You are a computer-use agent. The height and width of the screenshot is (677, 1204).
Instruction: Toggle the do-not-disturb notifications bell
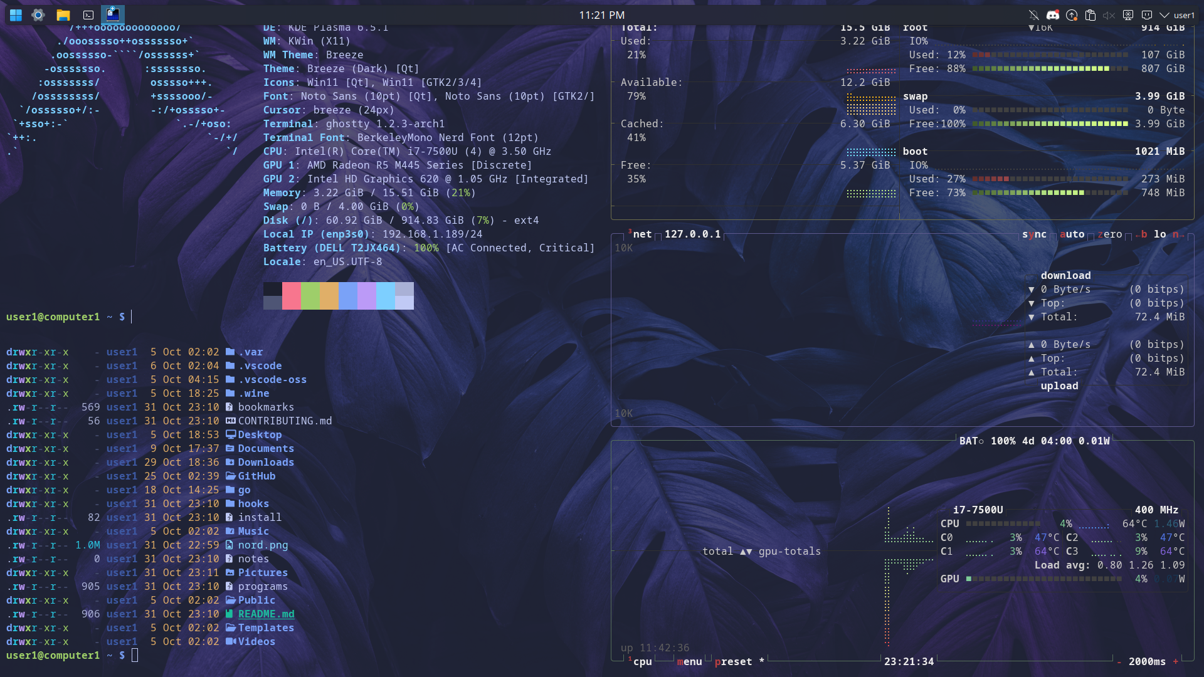pyautogui.click(x=1033, y=15)
